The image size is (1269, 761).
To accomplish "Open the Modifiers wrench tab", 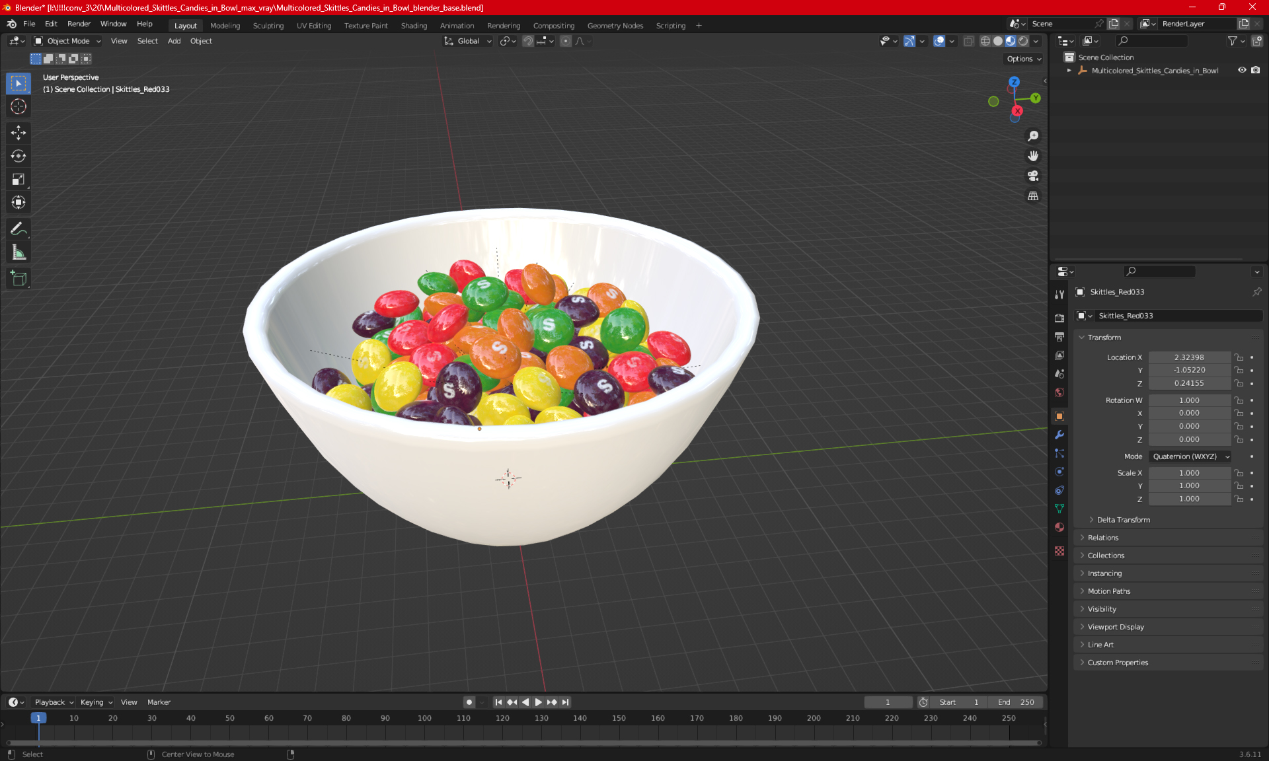I will click(x=1059, y=435).
